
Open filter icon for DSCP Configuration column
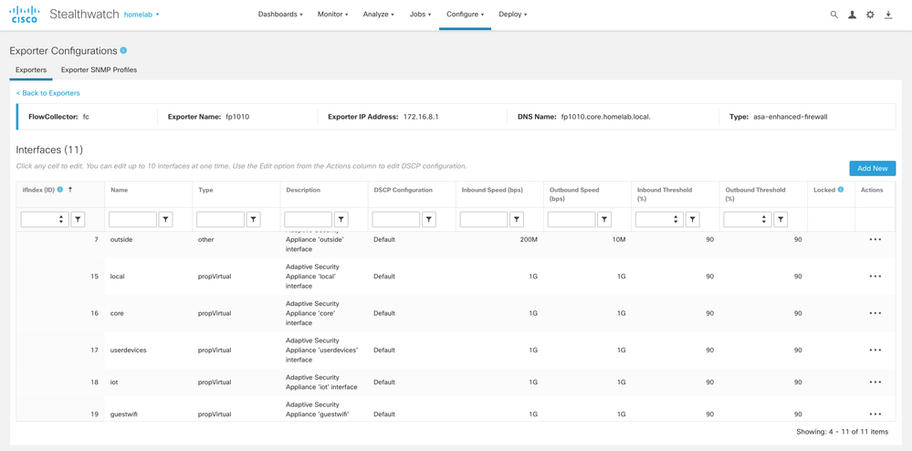[429, 219]
